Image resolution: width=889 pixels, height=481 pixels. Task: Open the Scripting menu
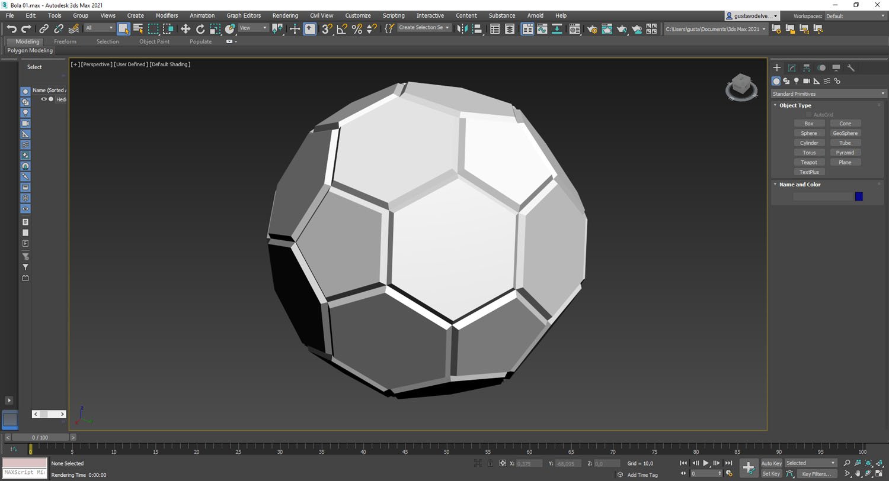pos(394,15)
